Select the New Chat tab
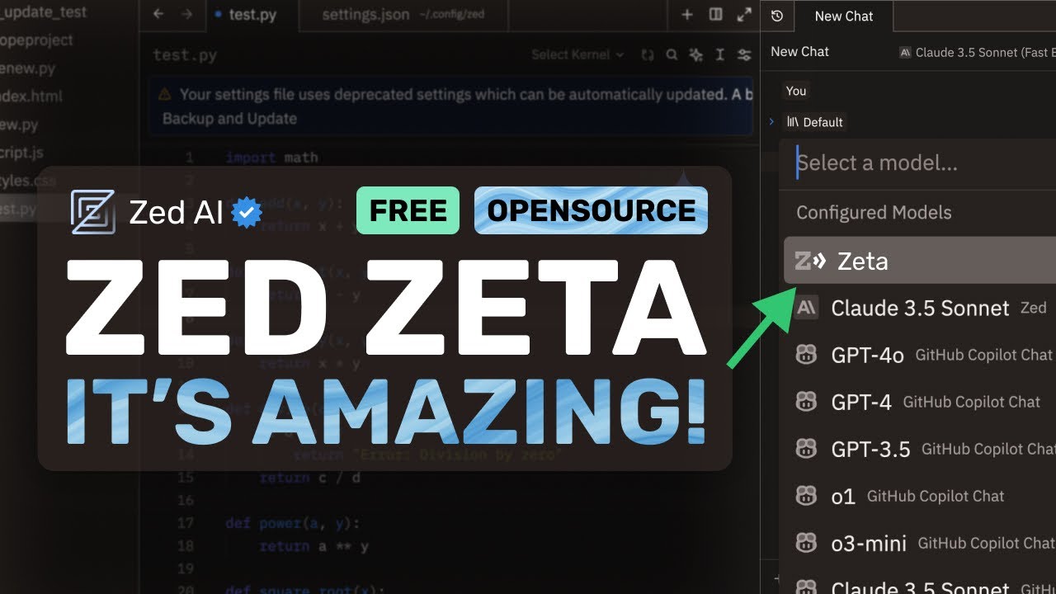The width and height of the screenshot is (1056, 594). tap(843, 16)
